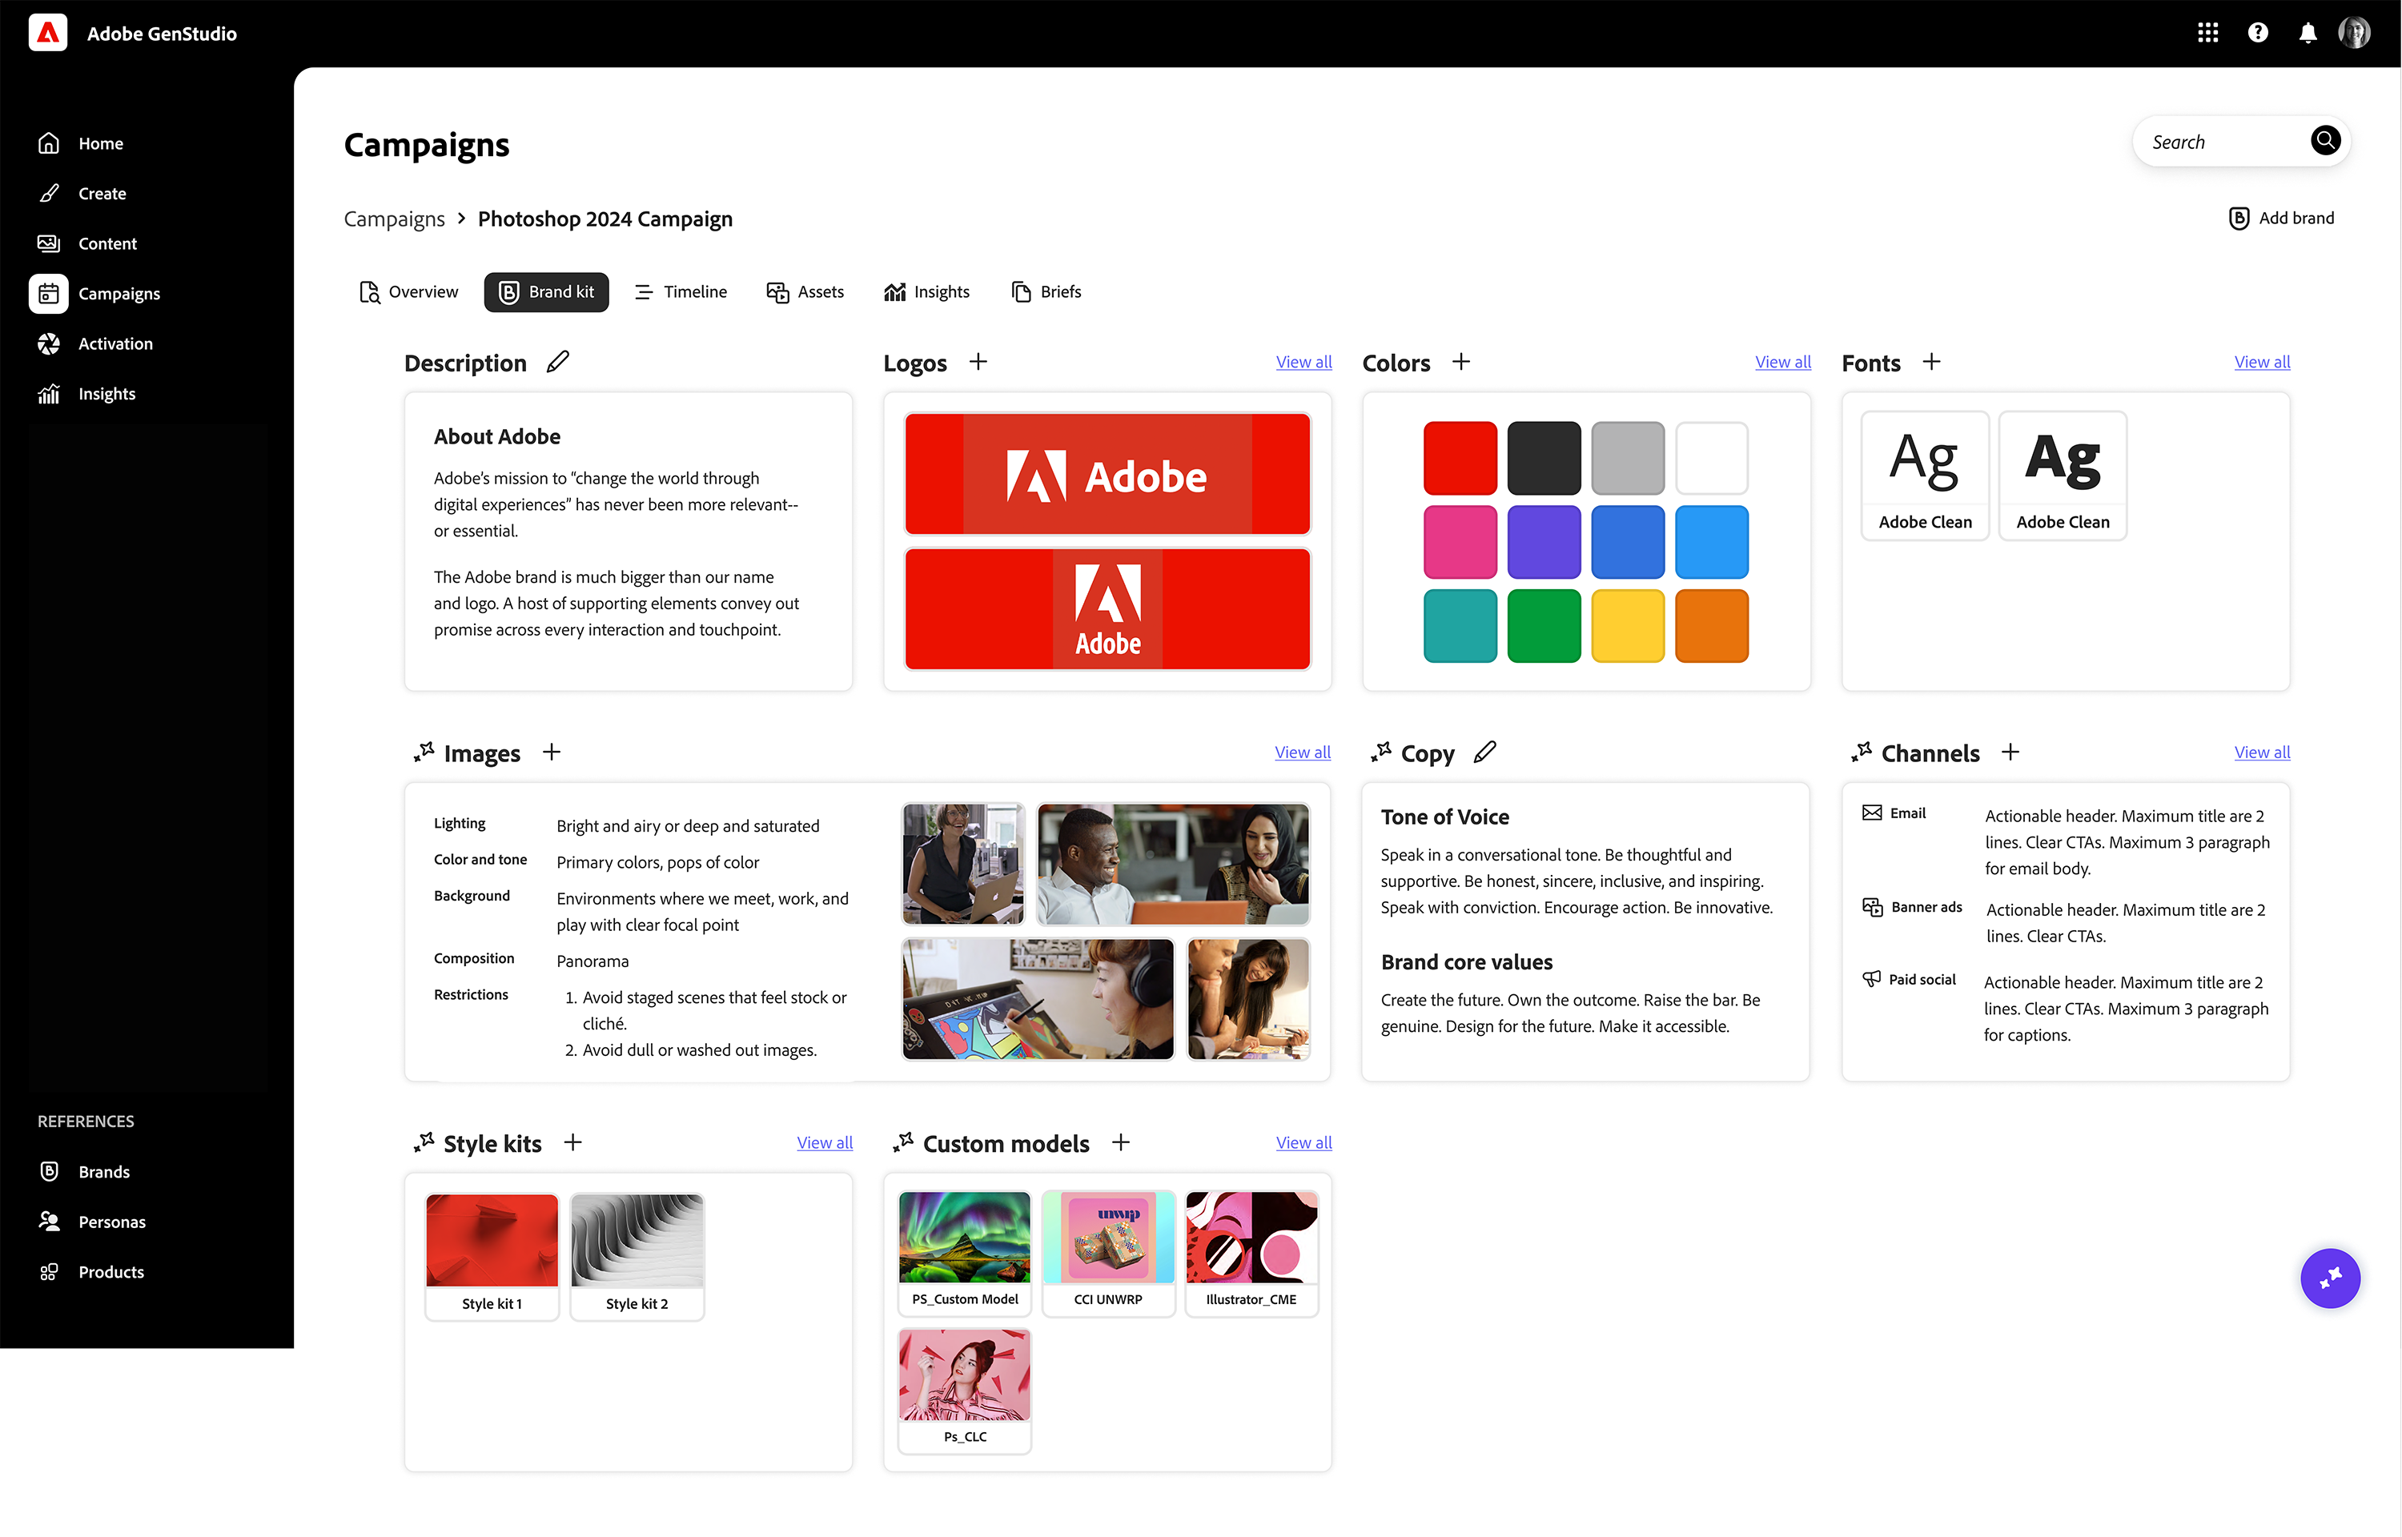This screenshot has height=1537, width=2402.
Task: Open the app switcher grid icon
Action: pos(2207,33)
